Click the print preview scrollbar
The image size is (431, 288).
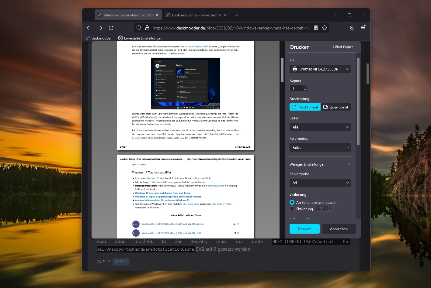(282, 70)
